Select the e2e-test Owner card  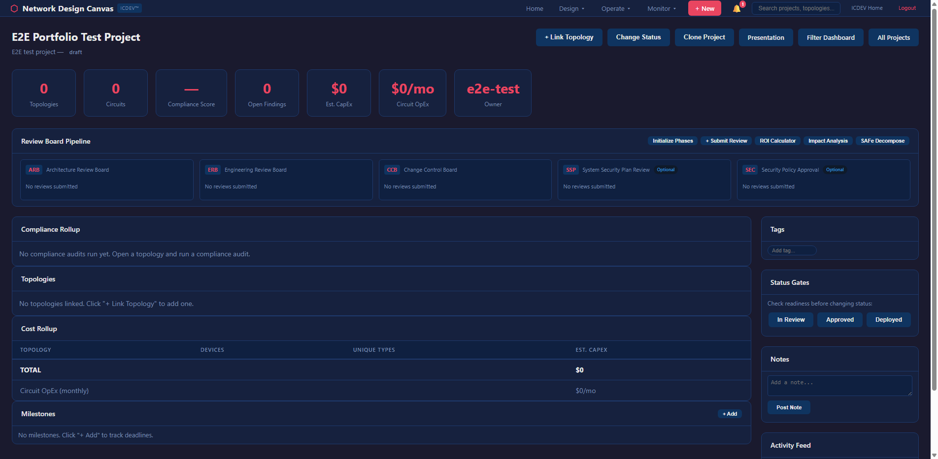click(493, 93)
